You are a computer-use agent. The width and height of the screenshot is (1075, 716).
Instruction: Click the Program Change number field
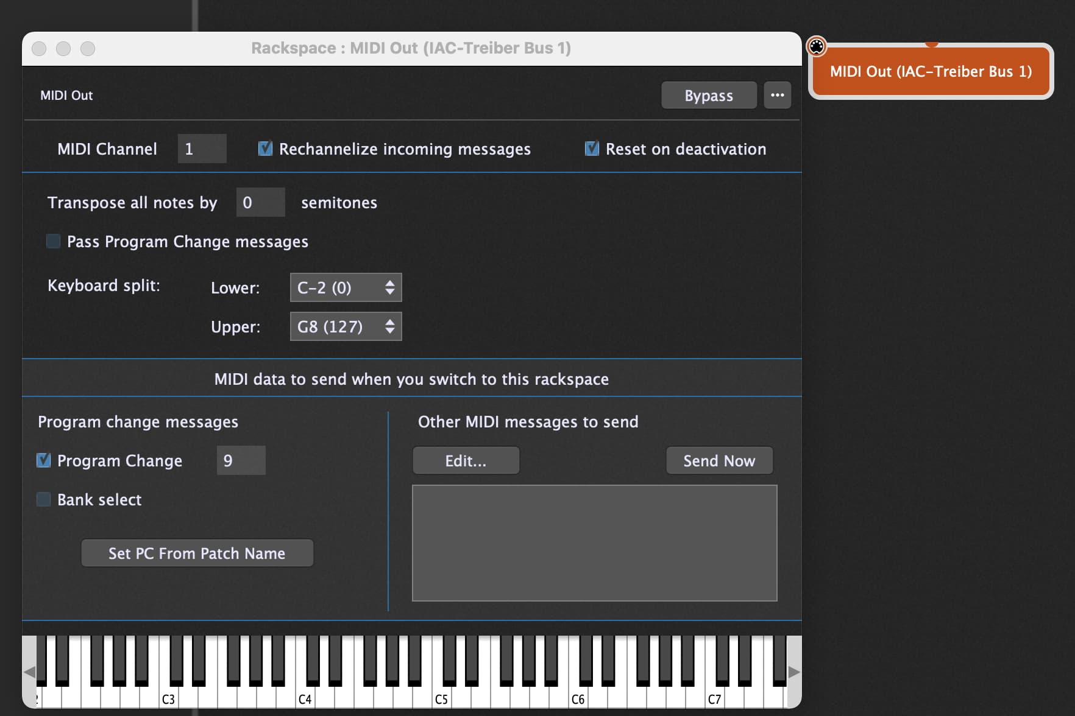(241, 460)
